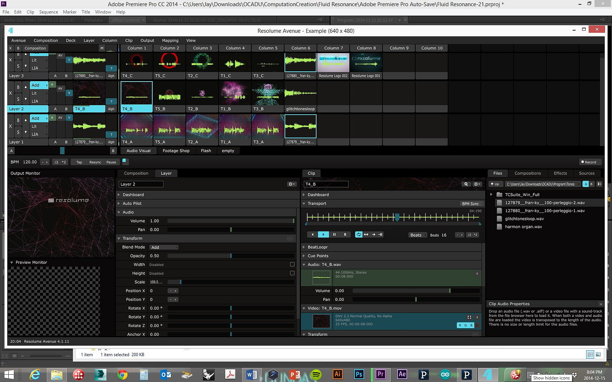Click the clip panel magnifier search icon

466,184
